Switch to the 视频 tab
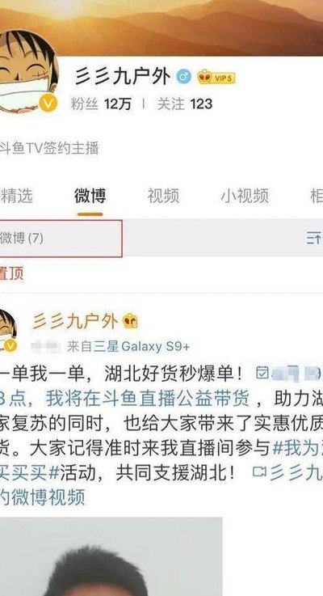Image resolution: width=323 pixels, height=596 pixels. tap(163, 196)
